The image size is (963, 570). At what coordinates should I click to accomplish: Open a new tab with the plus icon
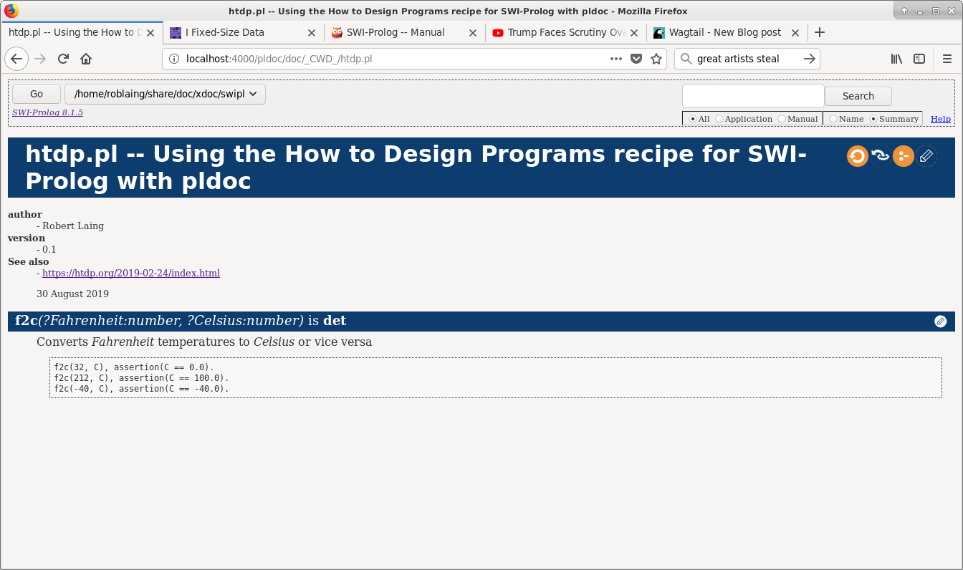(x=820, y=32)
